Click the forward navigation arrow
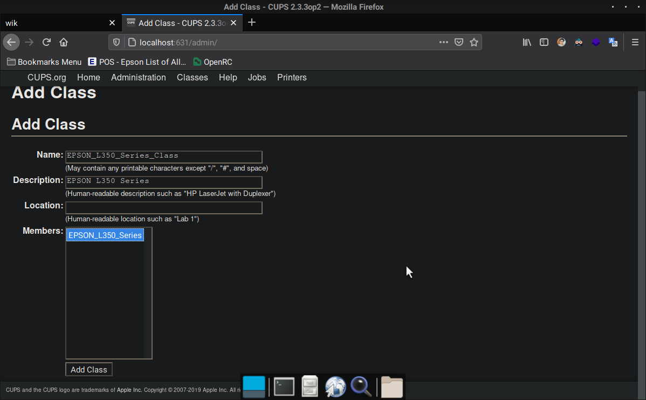 pyautogui.click(x=29, y=42)
